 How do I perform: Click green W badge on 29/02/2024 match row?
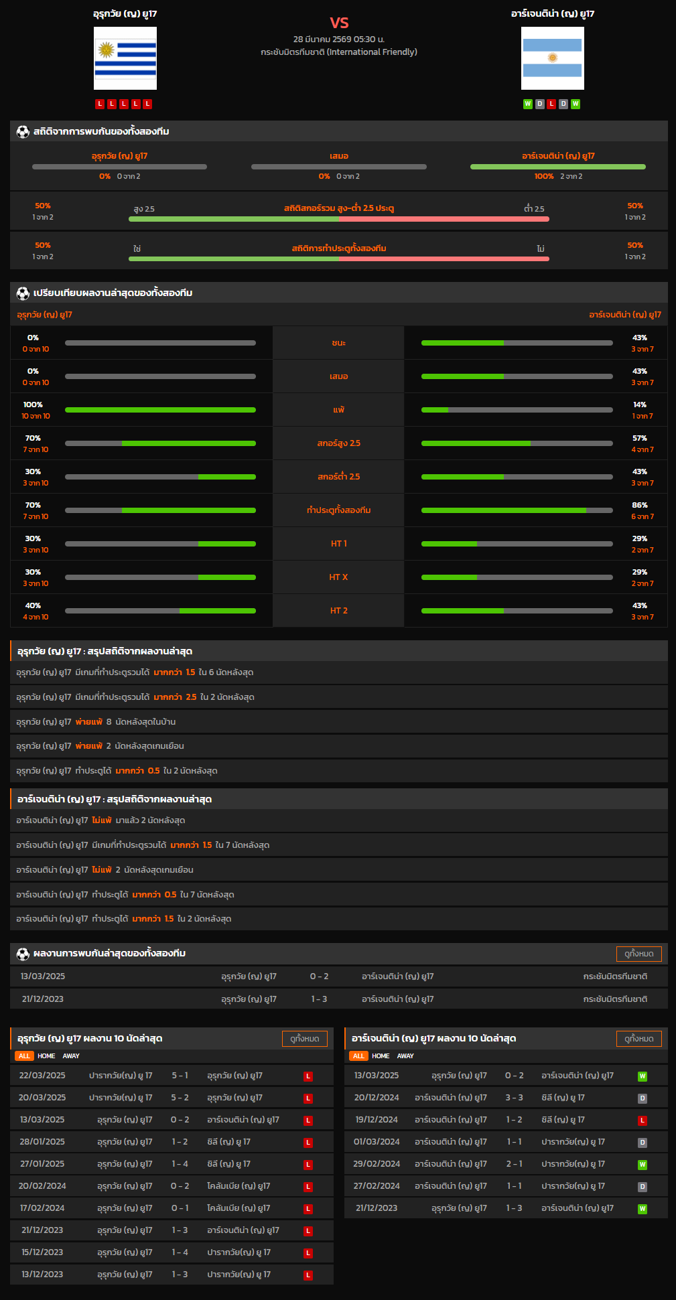tap(643, 1165)
